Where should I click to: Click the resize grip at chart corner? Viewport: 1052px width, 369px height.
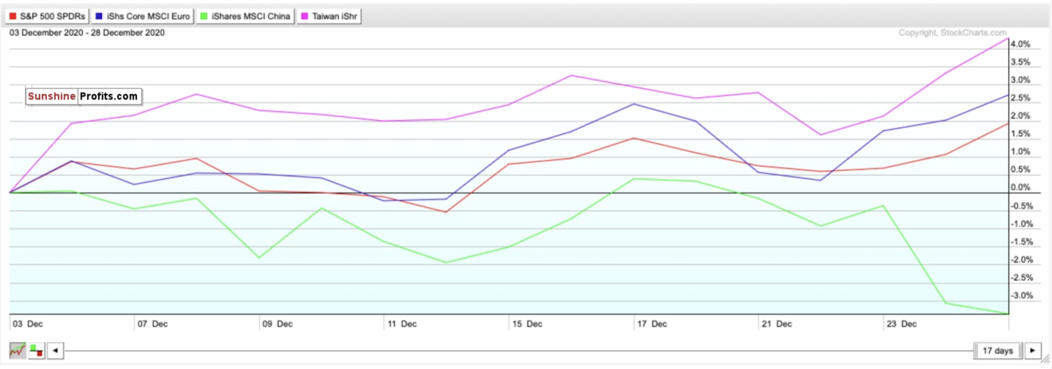[1045, 359]
